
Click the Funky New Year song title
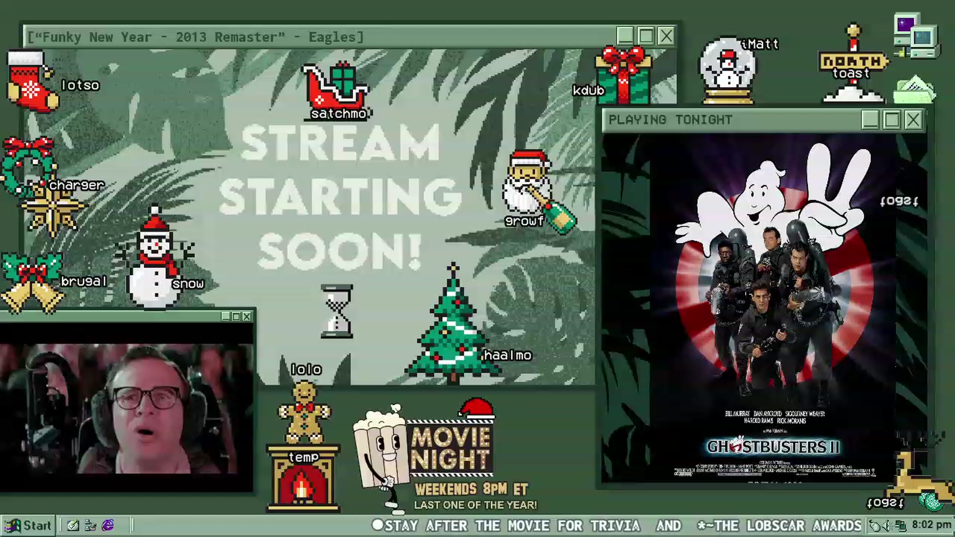tap(195, 37)
